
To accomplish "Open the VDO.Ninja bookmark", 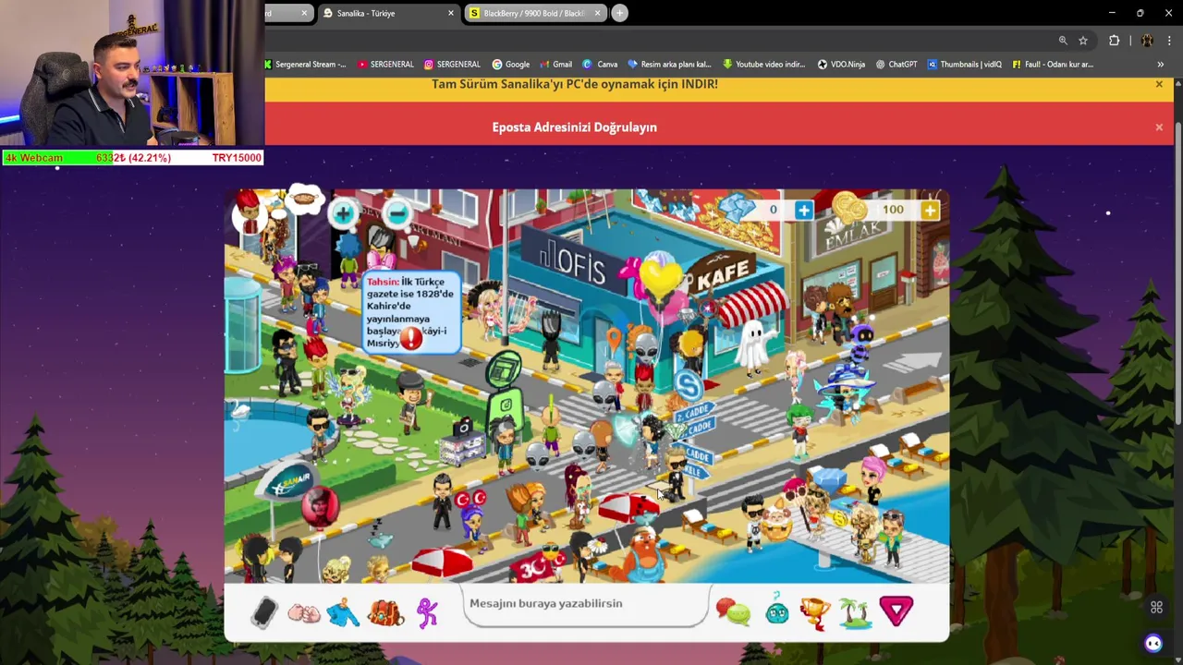I will tap(841, 65).
